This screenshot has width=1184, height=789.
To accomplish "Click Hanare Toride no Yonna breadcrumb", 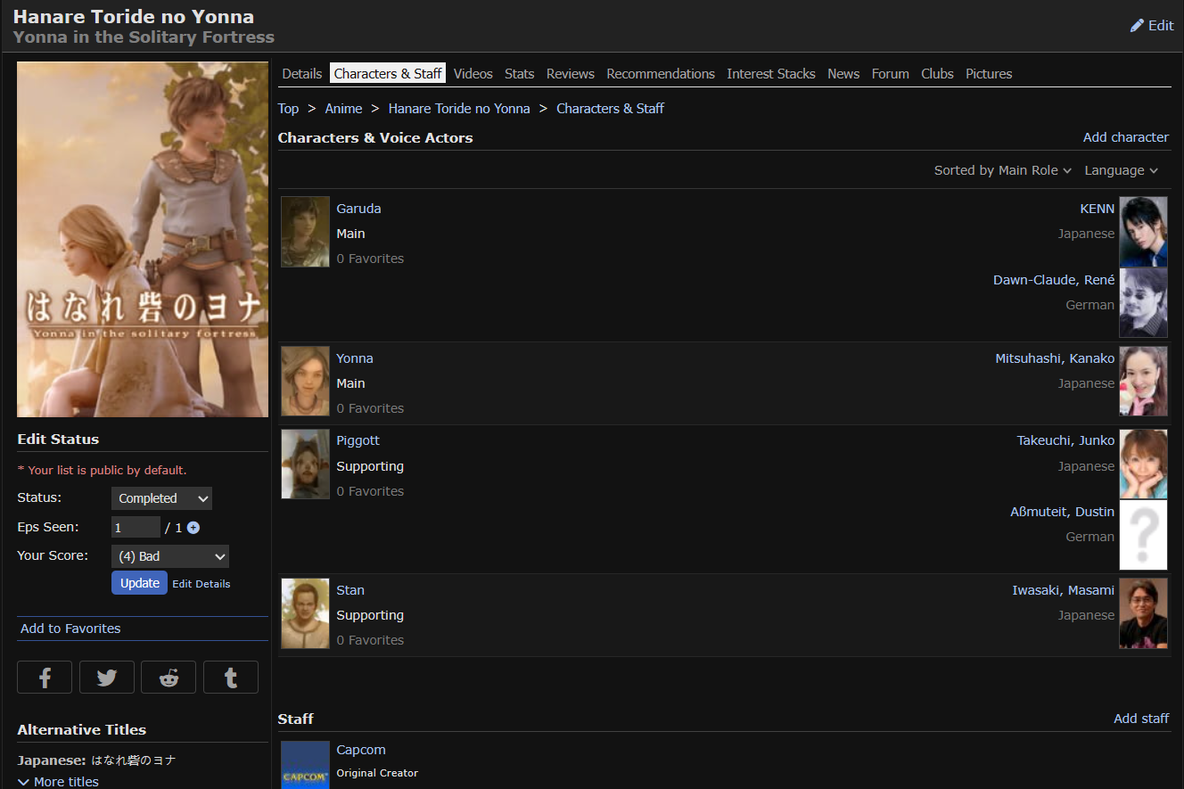I will tap(459, 109).
